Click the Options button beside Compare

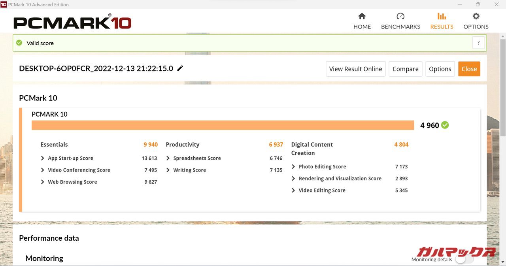click(x=440, y=69)
